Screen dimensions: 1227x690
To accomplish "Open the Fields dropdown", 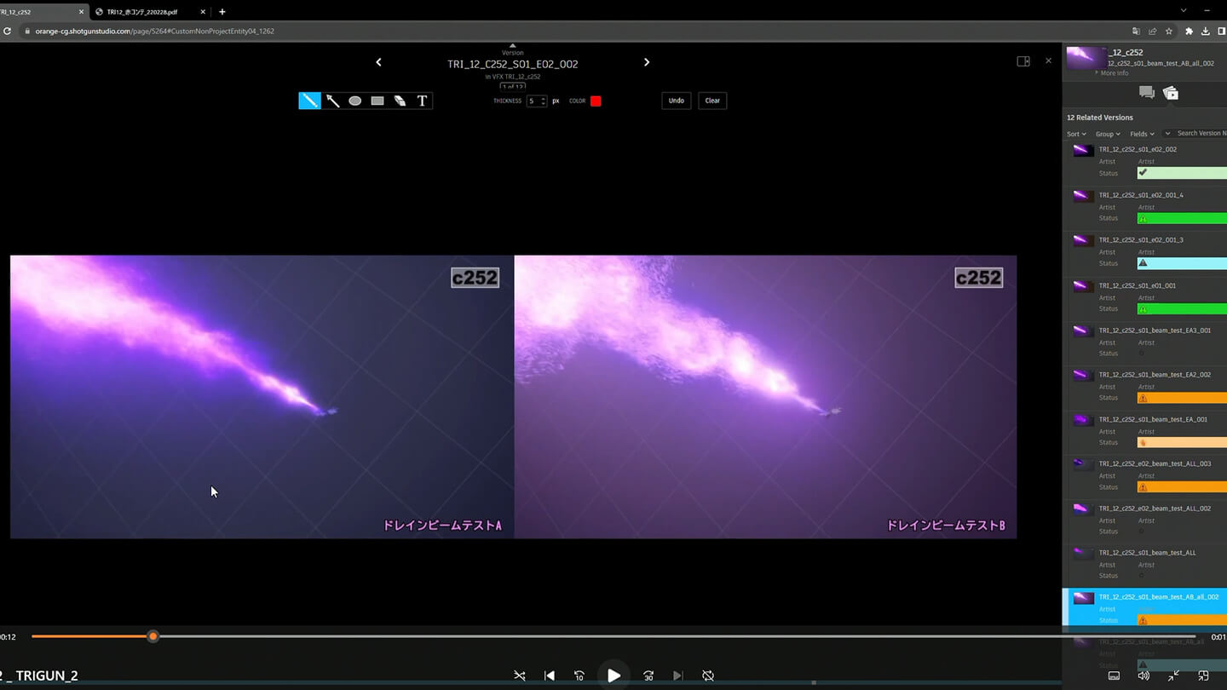I will click(x=1142, y=134).
